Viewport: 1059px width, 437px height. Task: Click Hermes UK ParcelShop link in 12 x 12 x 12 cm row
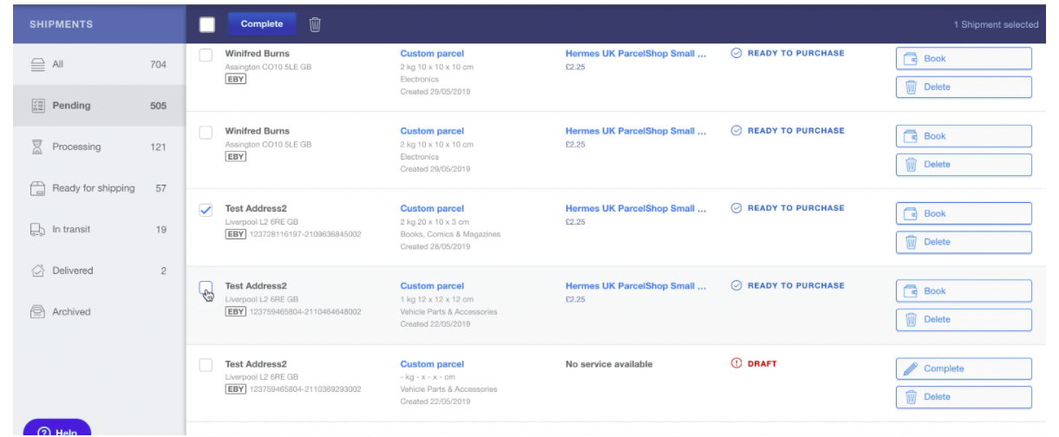[635, 286]
